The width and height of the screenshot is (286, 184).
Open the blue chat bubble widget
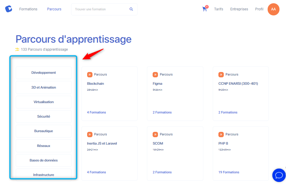pyautogui.click(x=279, y=175)
